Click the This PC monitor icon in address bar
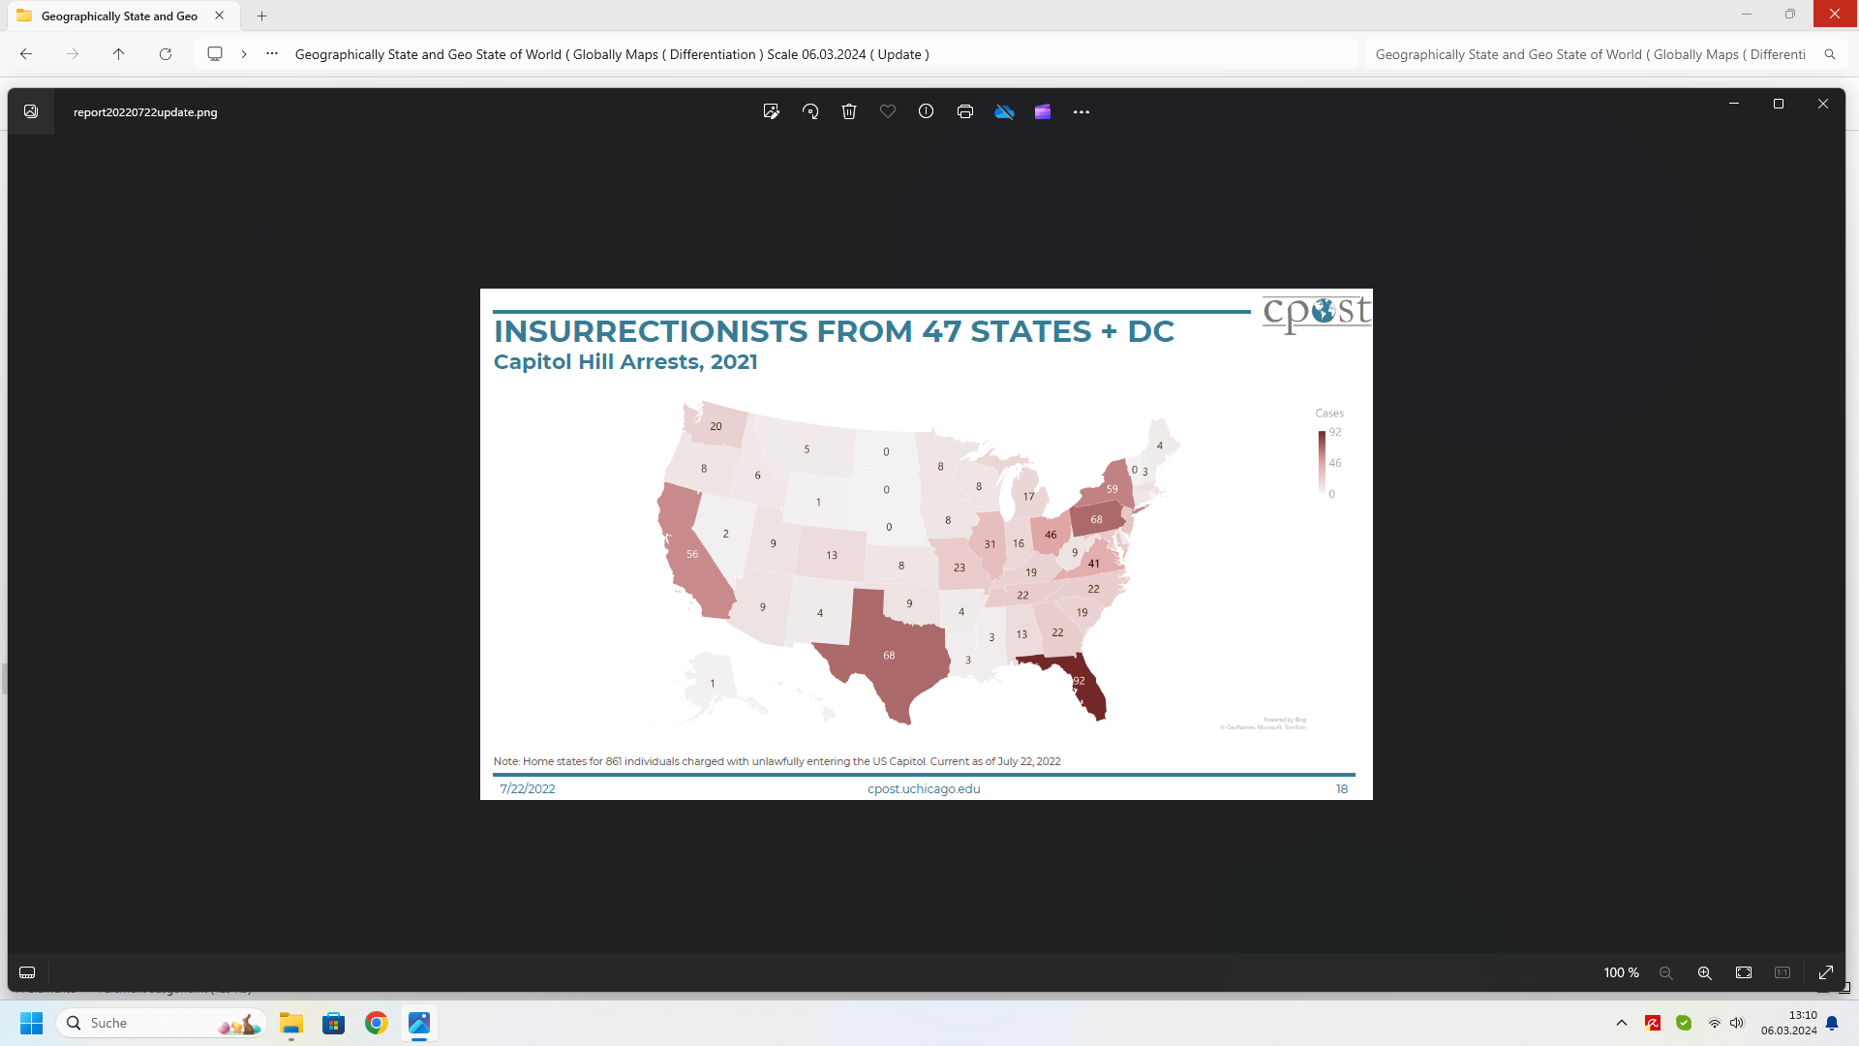The image size is (1859, 1046). [215, 54]
